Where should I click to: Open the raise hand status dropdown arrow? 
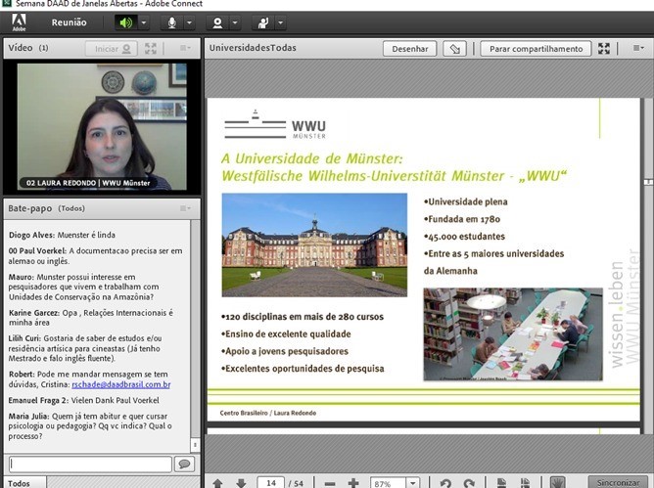pyautogui.click(x=281, y=22)
